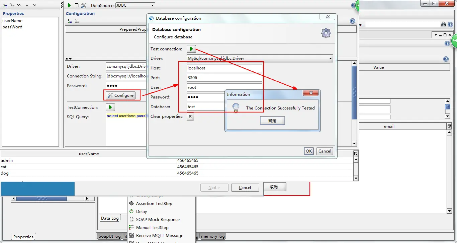Switch to the Data Log tab
457x243 pixels.
tap(110, 218)
